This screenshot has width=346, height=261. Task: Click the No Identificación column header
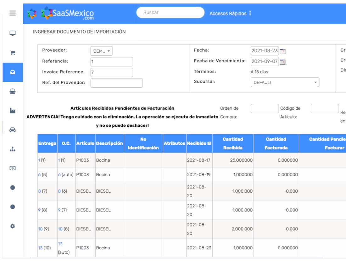click(x=143, y=143)
